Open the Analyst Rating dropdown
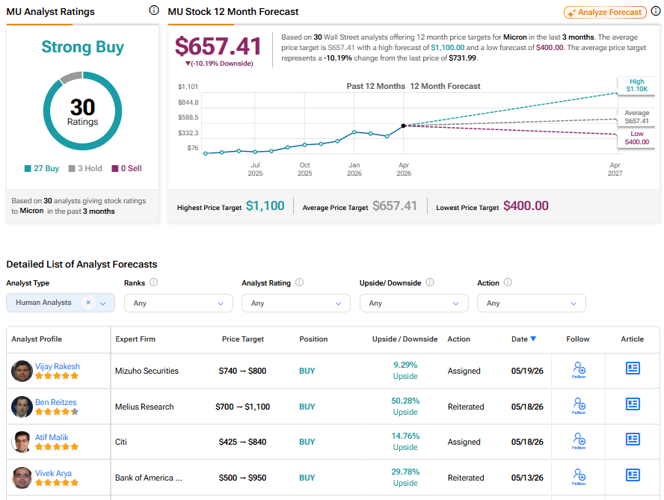 coord(296,303)
